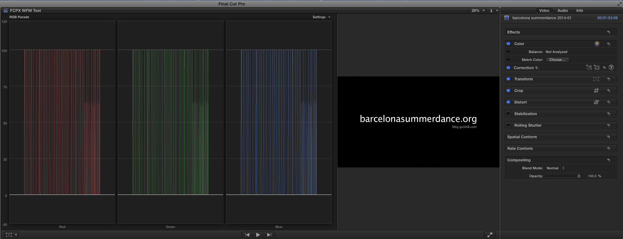Screen dimensions: 623x239
Task: Open the viewer display options menu
Action: pyautogui.click(x=494, y=11)
